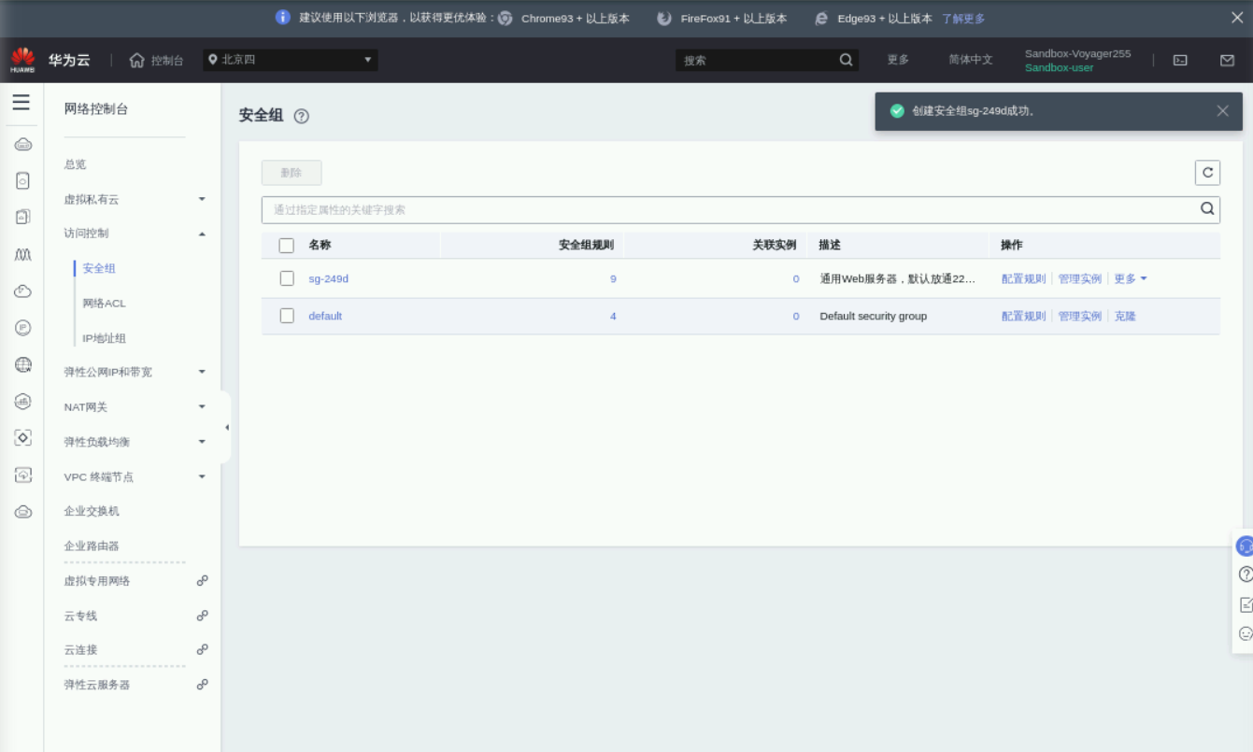Click the refresh icon above the table
This screenshot has height=752, width=1253.
pyautogui.click(x=1207, y=173)
